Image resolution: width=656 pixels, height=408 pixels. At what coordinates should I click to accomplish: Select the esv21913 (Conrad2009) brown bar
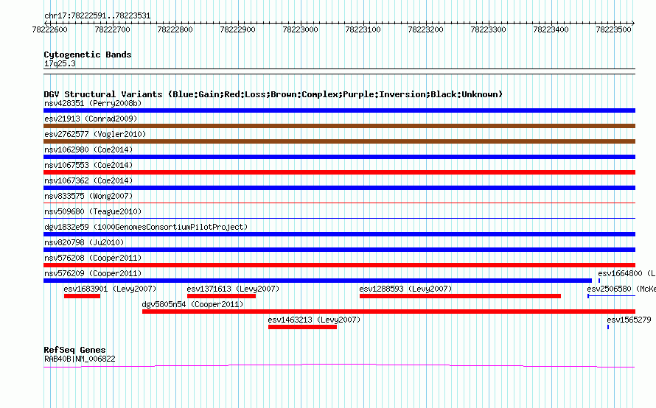coord(339,126)
